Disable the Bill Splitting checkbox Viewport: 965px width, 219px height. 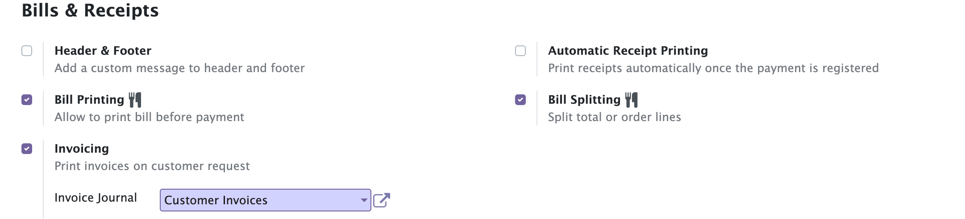520,100
